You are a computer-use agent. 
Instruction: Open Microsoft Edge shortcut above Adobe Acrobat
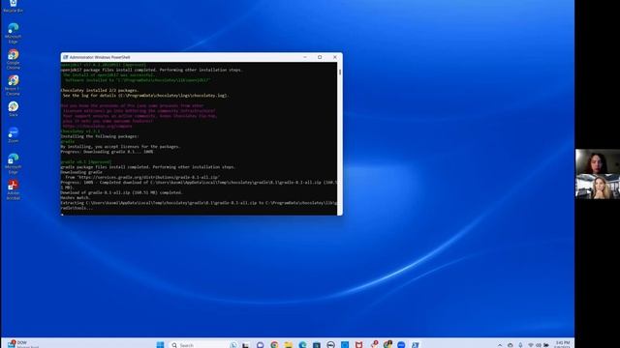point(13,163)
